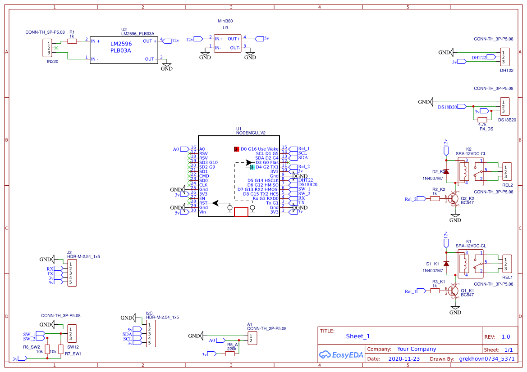Image resolution: width=527 pixels, height=372 pixels.
Task: Select the Sheet_1 title text
Action: pos(358,336)
